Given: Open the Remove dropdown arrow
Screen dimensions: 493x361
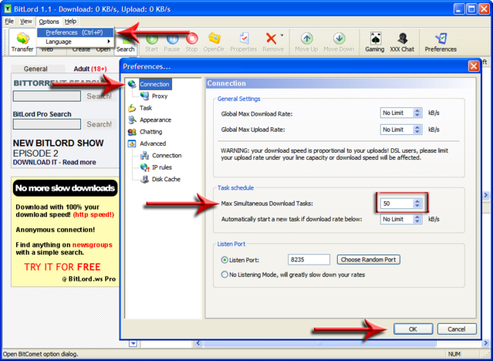Looking at the screenshot, I should click(282, 35).
